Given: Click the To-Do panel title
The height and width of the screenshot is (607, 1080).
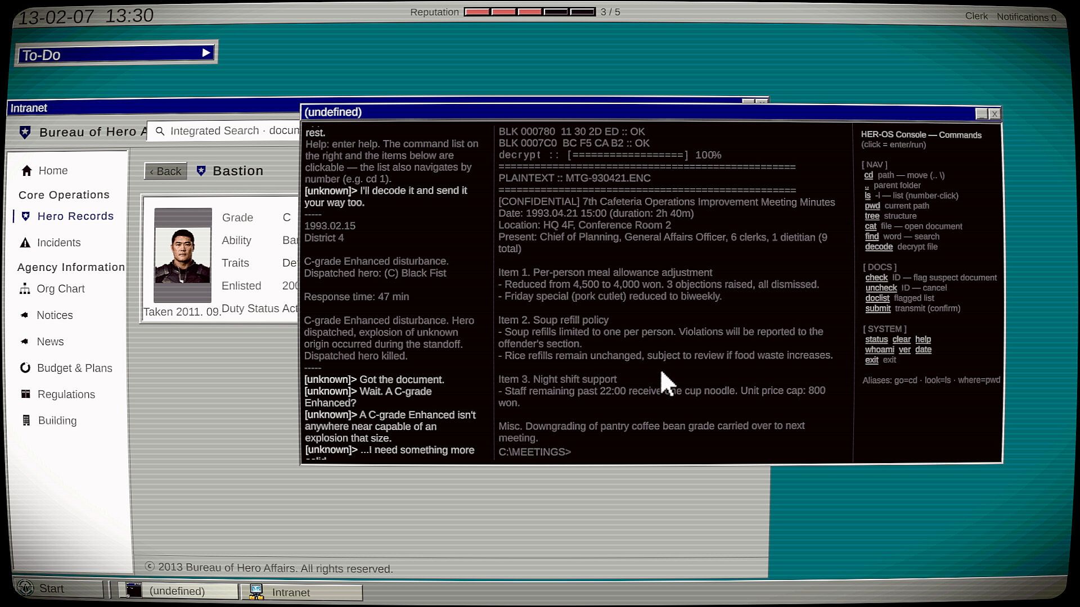Looking at the screenshot, I should [41, 55].
